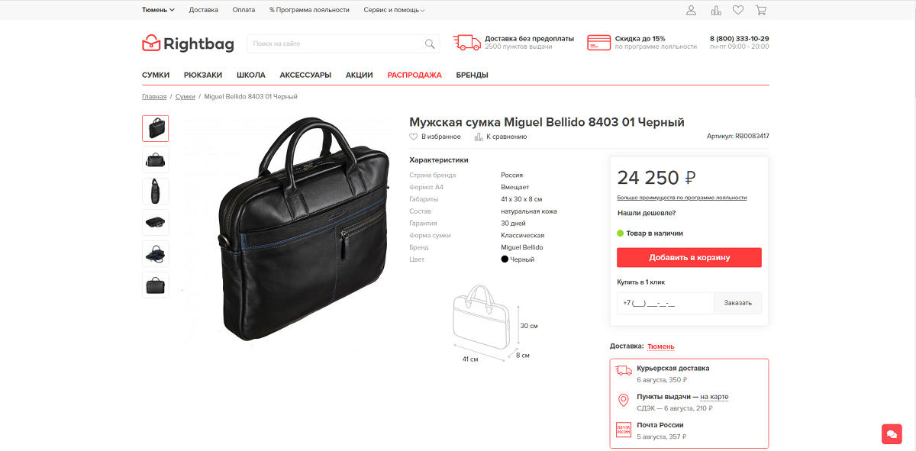Change delivery city Тюмень link
The height and width of the screenshot is (451, 916).
tap(661, 346)
